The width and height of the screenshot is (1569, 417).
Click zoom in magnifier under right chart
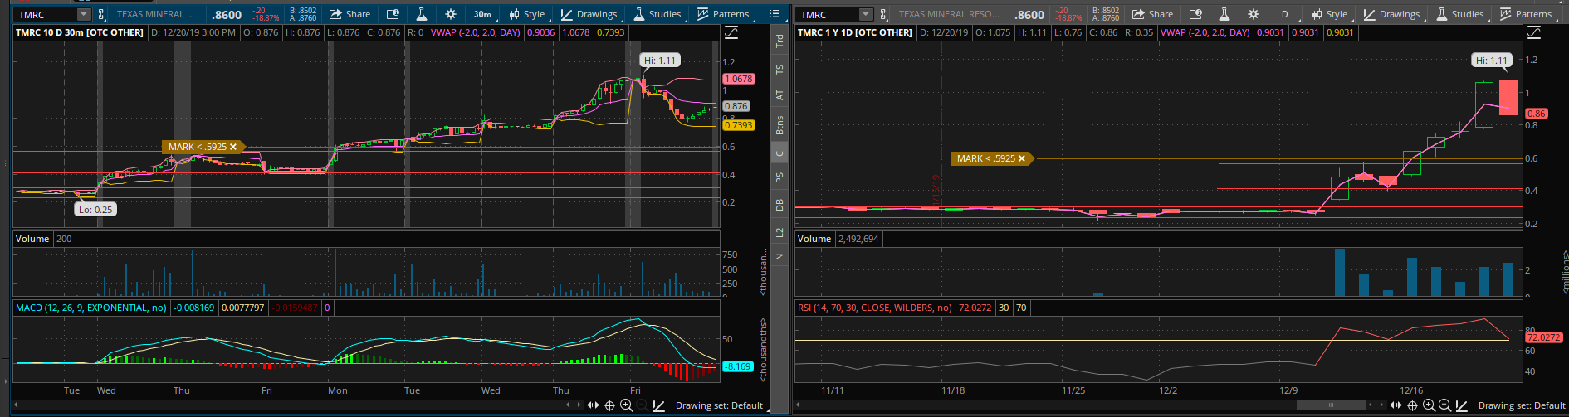click(1429, 405)
